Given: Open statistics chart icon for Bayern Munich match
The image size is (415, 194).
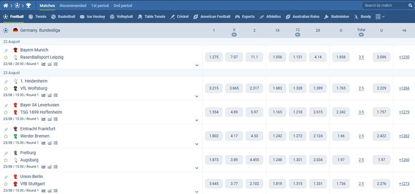Looking at the screenshot, I should pyautogui.click(x=43, y=64).
